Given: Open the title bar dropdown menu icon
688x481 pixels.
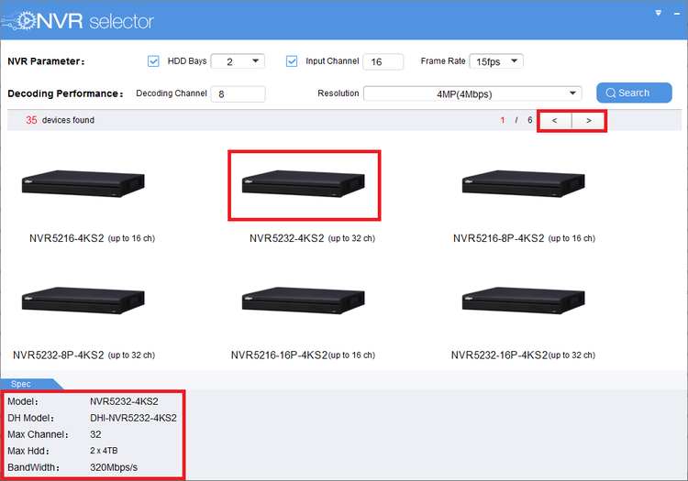Looking at the screenshot, I should tap(658, 13).
